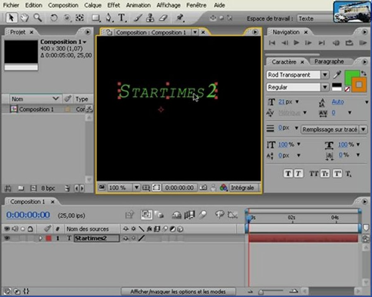Toggle All Caps style button

tap(314, 174)
